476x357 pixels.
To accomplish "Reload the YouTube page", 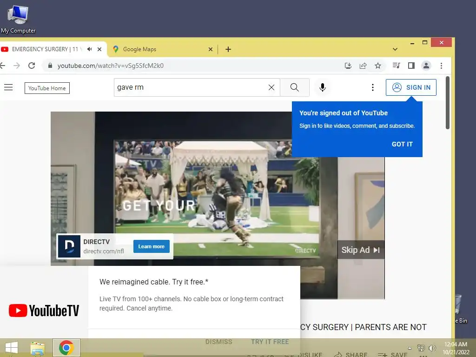I will pos(32,66).
